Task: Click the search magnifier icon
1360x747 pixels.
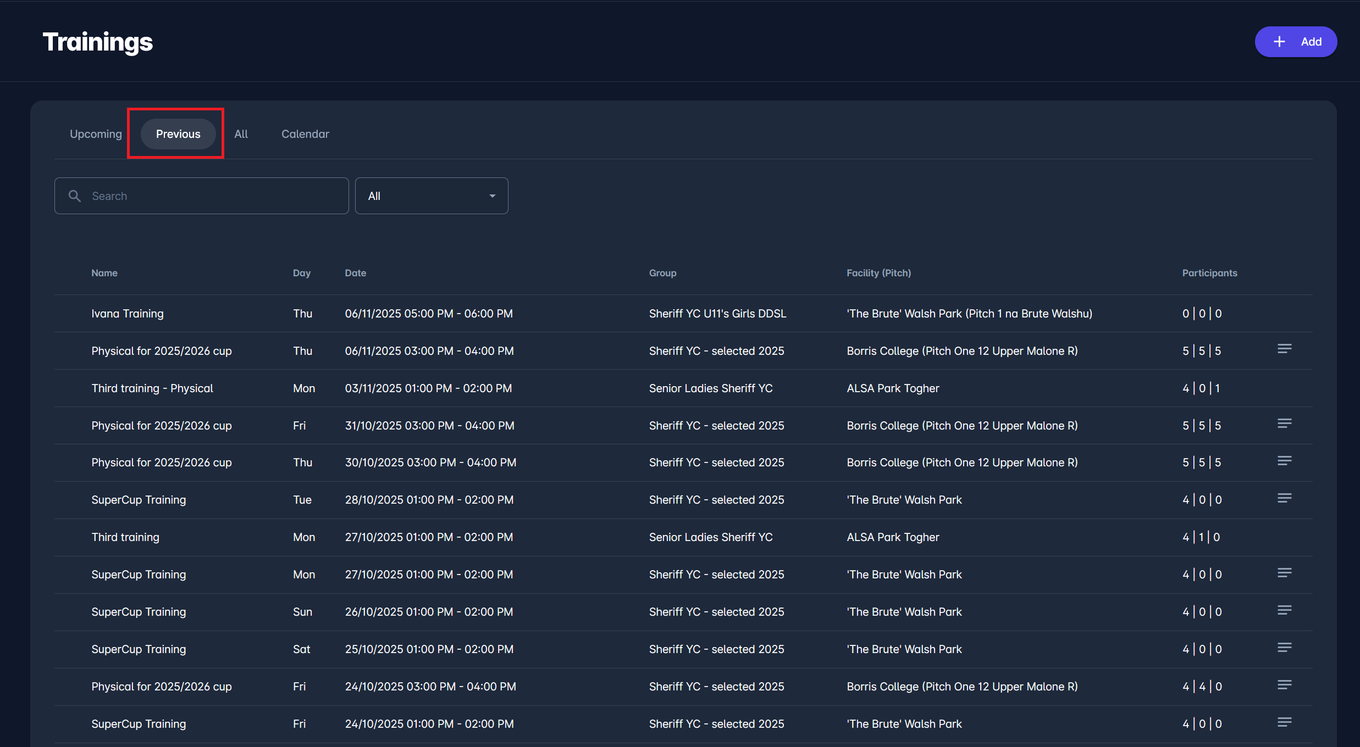Action: pos(75,196)
